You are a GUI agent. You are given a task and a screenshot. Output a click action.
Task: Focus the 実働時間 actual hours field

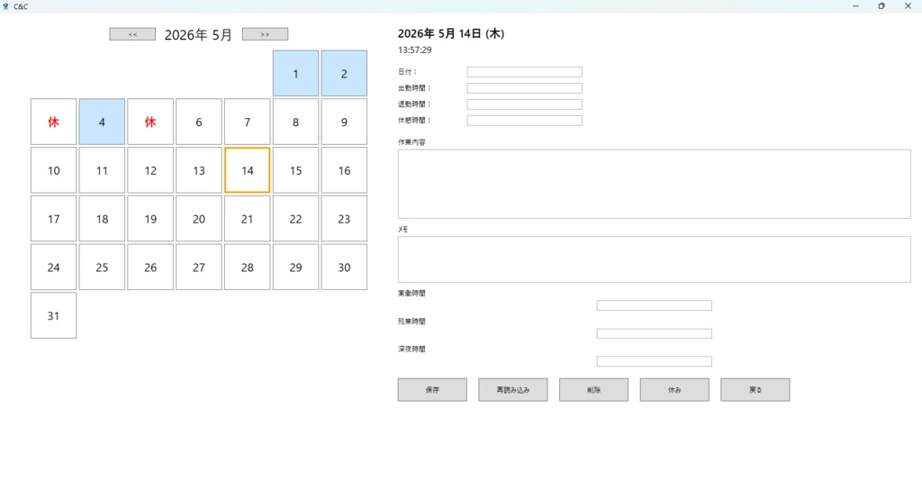655,305
